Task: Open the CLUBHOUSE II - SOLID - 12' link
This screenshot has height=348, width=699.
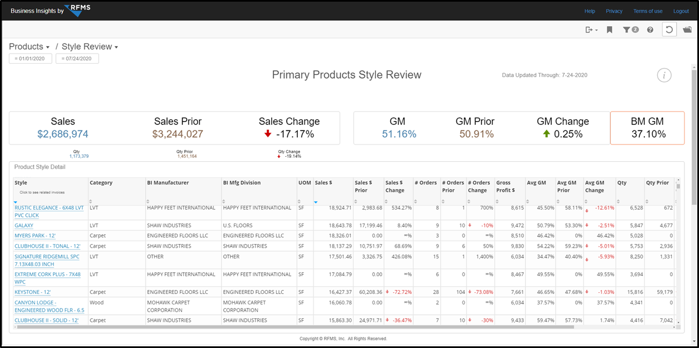Action: [x=46, y=321]
